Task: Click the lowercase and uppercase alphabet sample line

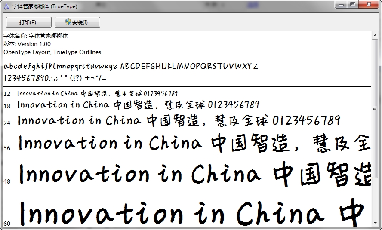Action: [x=131, y=66]
